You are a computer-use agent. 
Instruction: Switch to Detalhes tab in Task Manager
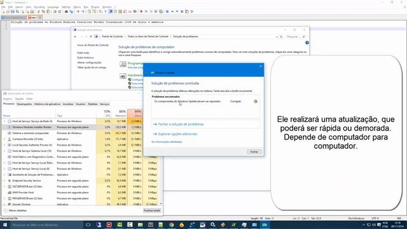click(x=92, y=104)
